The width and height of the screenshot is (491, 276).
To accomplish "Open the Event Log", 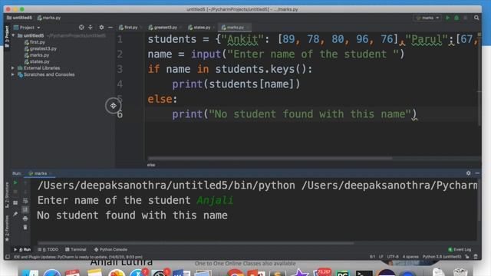I will pyautogui.click(x=460, y=249).
